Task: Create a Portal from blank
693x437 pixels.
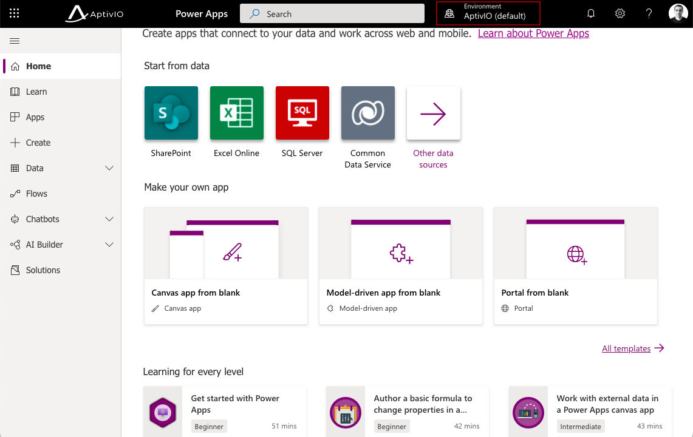Action: pyautogui.click(x=575, y=266)
